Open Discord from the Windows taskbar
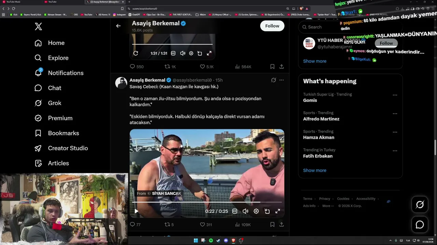This screenshot has height=245, width=437. pyautogui.click(x=226, y=241)
